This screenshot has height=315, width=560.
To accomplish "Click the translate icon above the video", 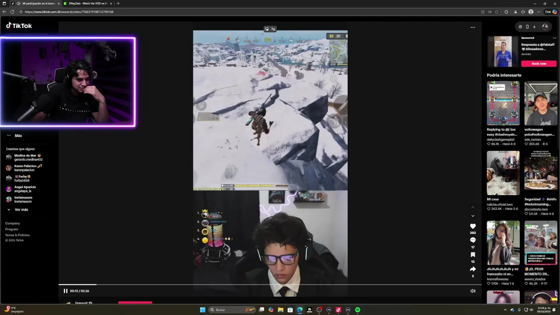I will [x=273, y=29].
